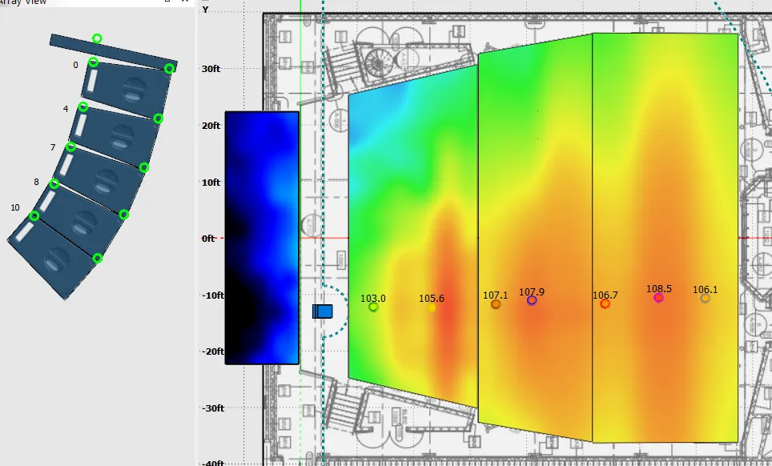772x466 pixels.
Task: Select the probe marker reading 108.5
Action: tap(658, 298)
